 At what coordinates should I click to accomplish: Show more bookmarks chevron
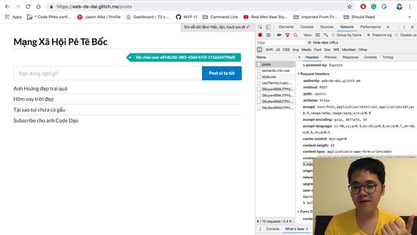click(409, 17)
